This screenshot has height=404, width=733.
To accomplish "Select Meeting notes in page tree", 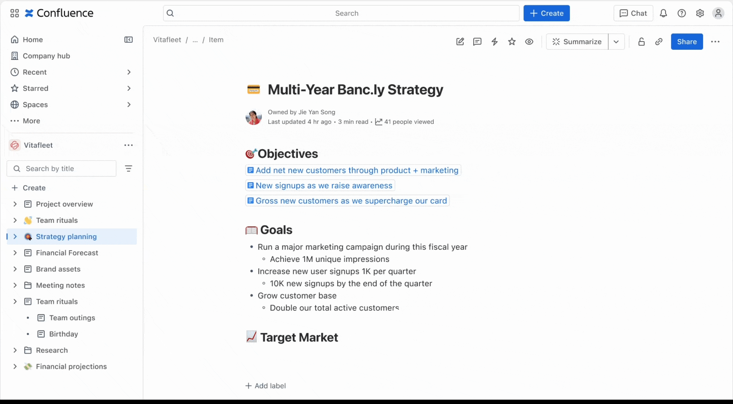I will pyautogui.click(x=60, y=285).
